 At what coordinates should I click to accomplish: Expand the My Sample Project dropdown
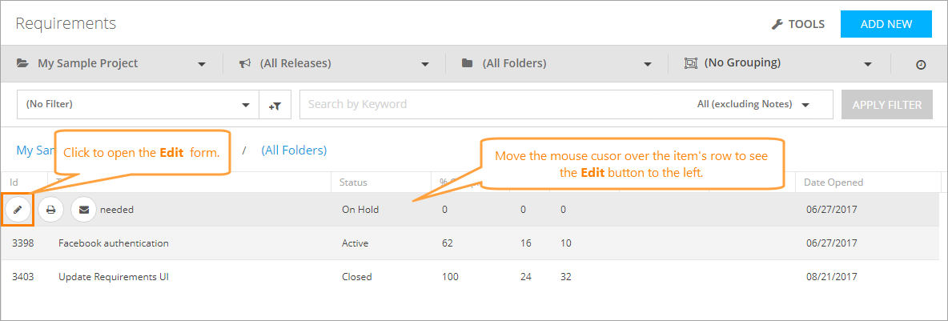coord(202,64)
